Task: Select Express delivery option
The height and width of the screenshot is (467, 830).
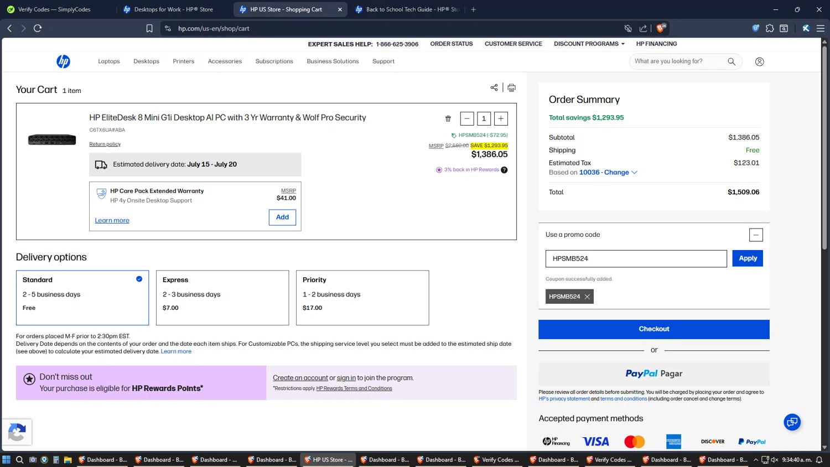Action: click(222, 298)
